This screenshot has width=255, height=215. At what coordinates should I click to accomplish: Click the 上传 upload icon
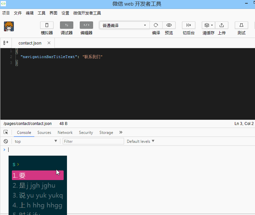point(222,25)
